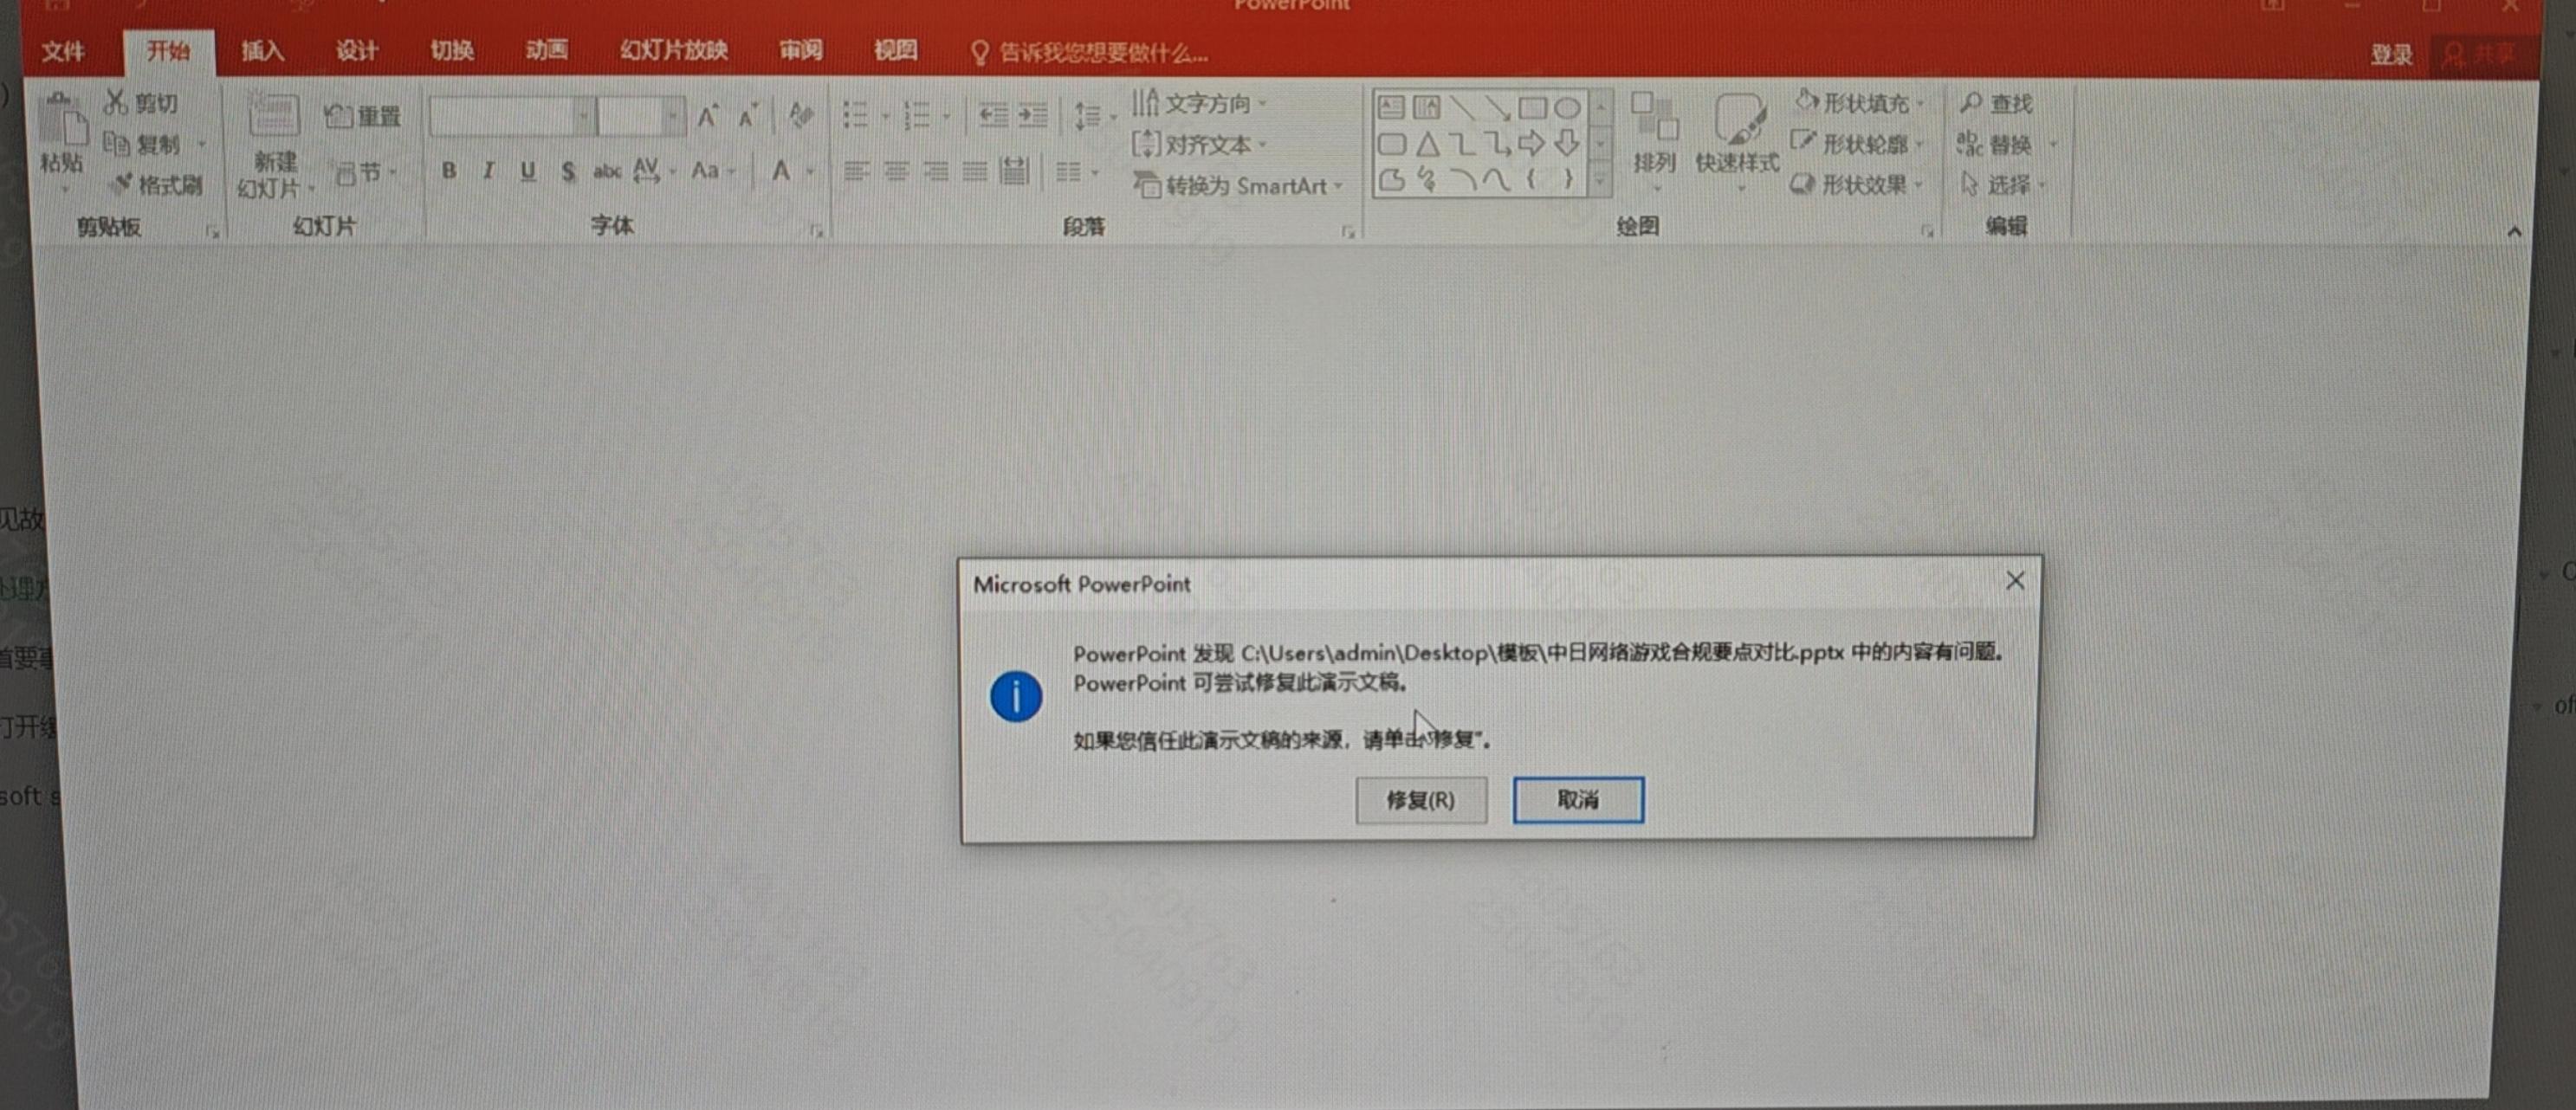Select the Down Arrow shape in gallery
2576x1110 pixels.
(x=1567, y=144)
